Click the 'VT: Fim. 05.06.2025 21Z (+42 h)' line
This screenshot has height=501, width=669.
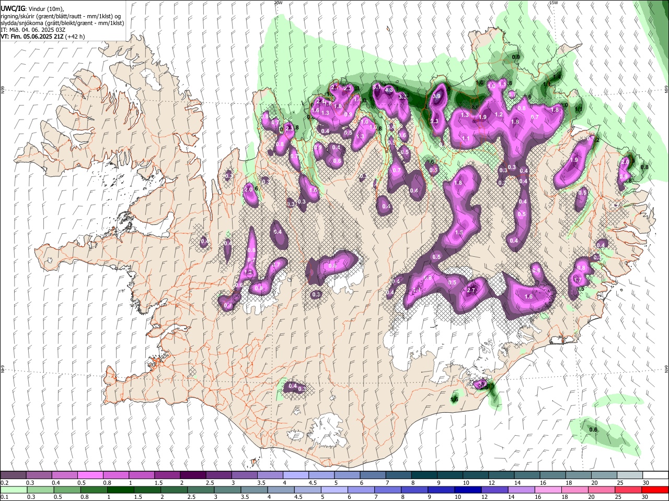pyautogui.click(x=42, y=37)
